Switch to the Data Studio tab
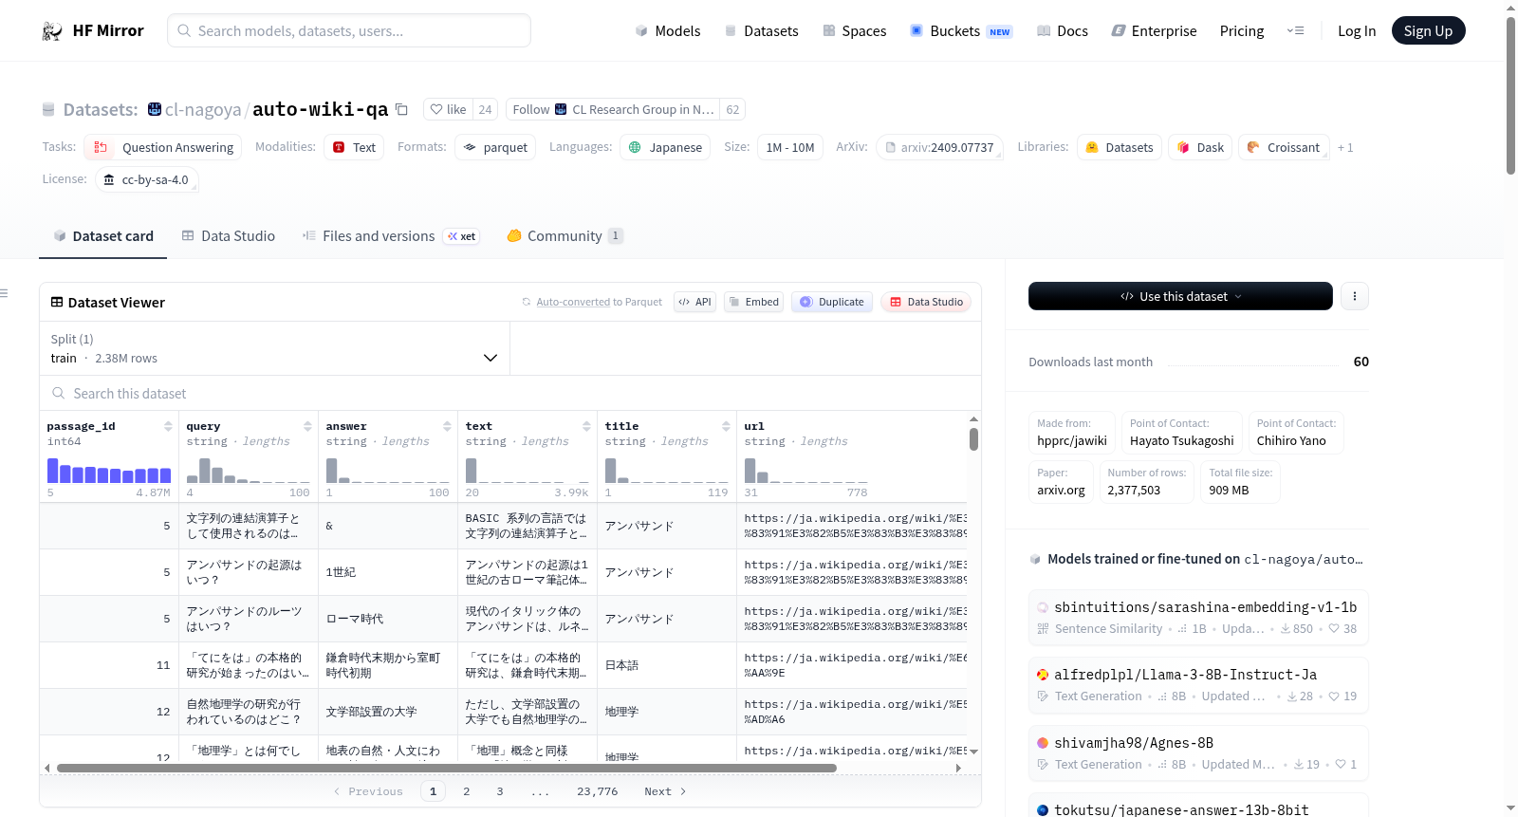Viewport: 1518px width, 817px height. point(229,235)
